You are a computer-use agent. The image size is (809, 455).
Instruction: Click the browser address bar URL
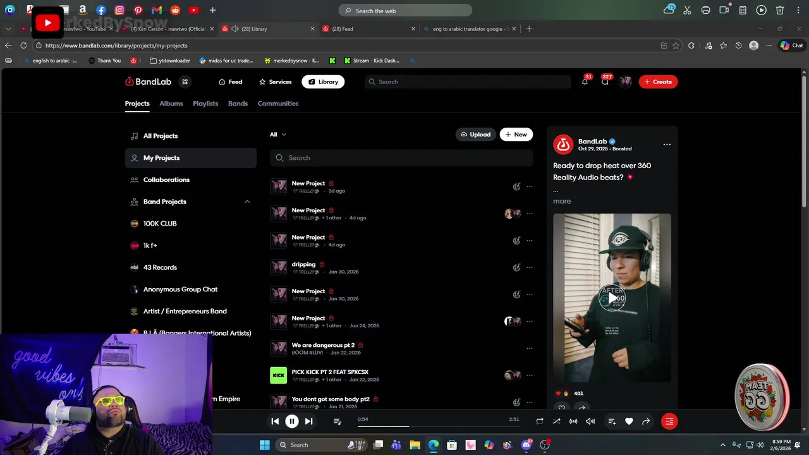point(116,45)
